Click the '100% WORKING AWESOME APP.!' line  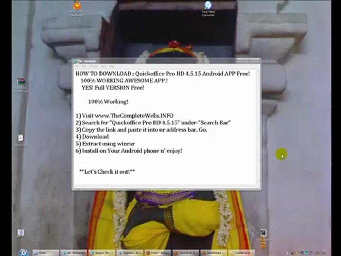(124, 81)
